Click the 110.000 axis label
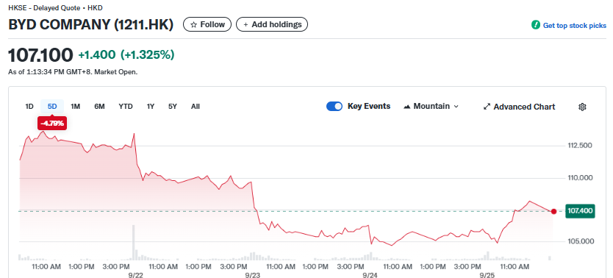Viewport: 613px width, 278px height. pos(580,178)
